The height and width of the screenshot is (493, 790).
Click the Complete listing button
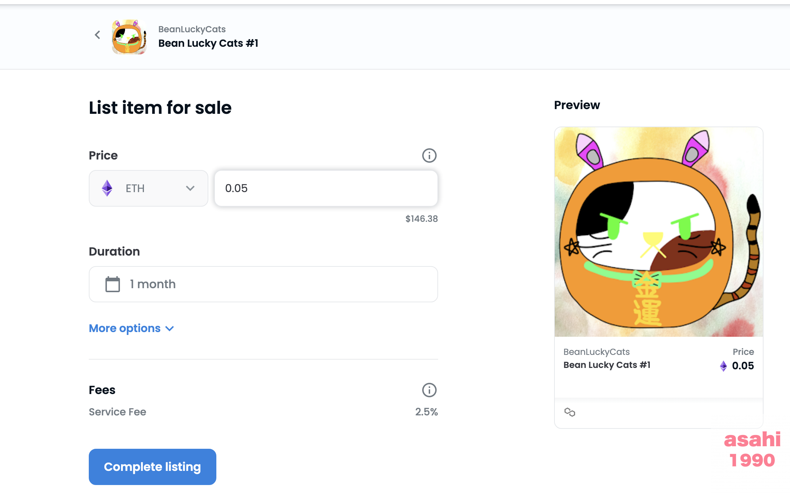coord(153,467)
